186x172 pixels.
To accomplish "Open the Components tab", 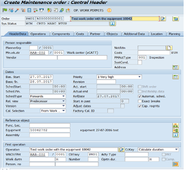I will click(61, 34).
